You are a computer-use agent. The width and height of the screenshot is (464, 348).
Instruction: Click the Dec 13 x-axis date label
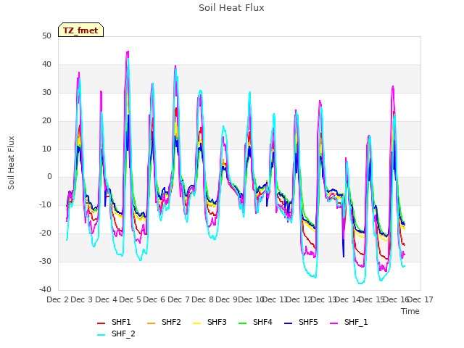(x=323, y=299)
